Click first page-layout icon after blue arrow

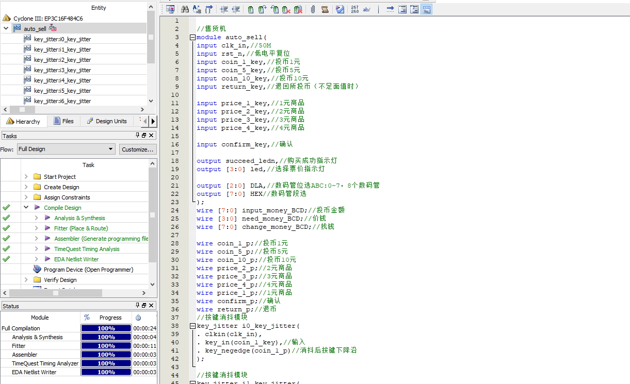[402, 9]
